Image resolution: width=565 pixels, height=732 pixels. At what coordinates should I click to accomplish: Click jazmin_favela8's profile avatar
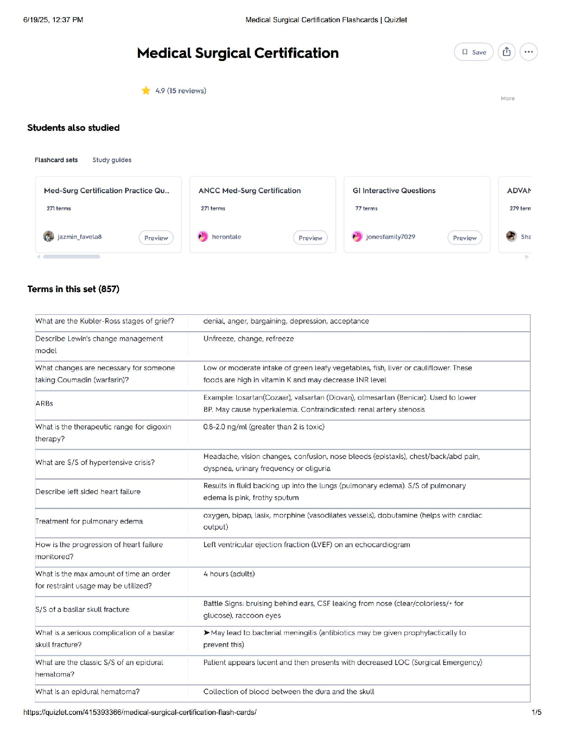pos(48,237)
